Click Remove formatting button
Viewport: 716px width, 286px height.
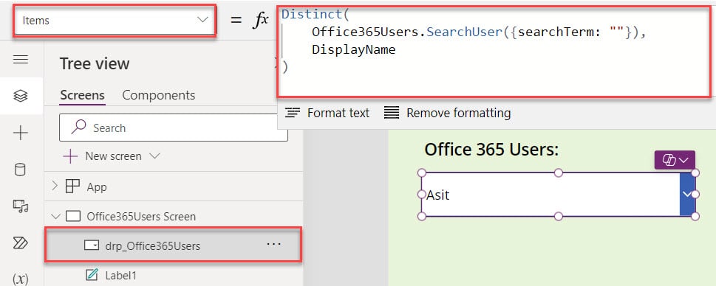point(447,113)
